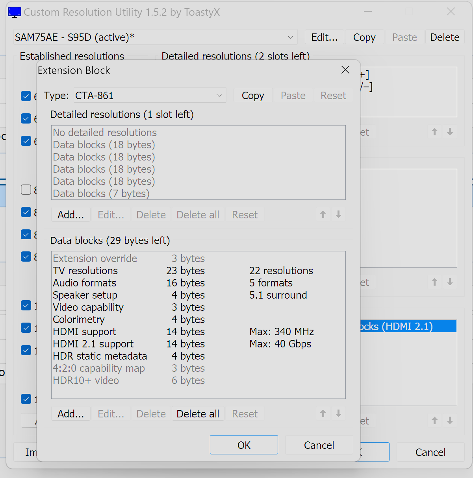Open the Type CTA-861 dropdown
Screen dimensions: 473x478
click(150, 96)
